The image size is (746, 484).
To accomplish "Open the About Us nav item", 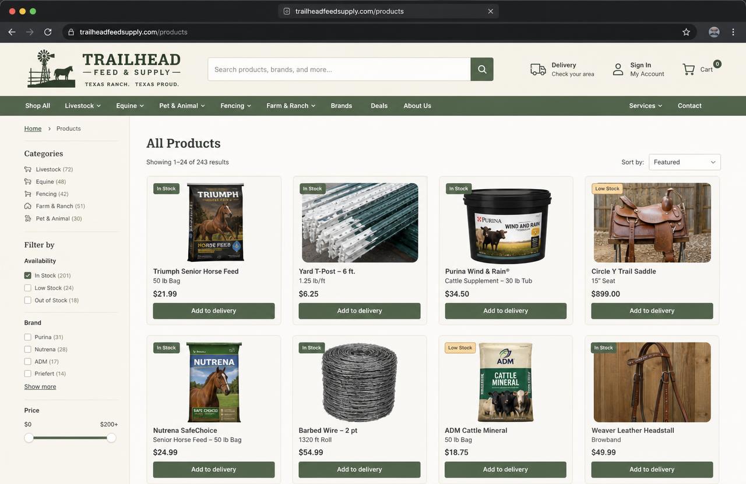I will (x=417, y=106).
